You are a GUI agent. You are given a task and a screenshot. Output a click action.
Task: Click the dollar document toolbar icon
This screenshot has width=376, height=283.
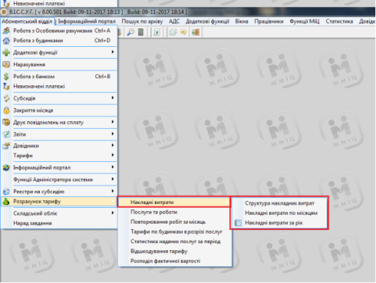(157, 32)
